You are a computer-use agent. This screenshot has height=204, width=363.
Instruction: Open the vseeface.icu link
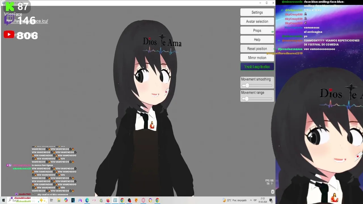(27, 21)
